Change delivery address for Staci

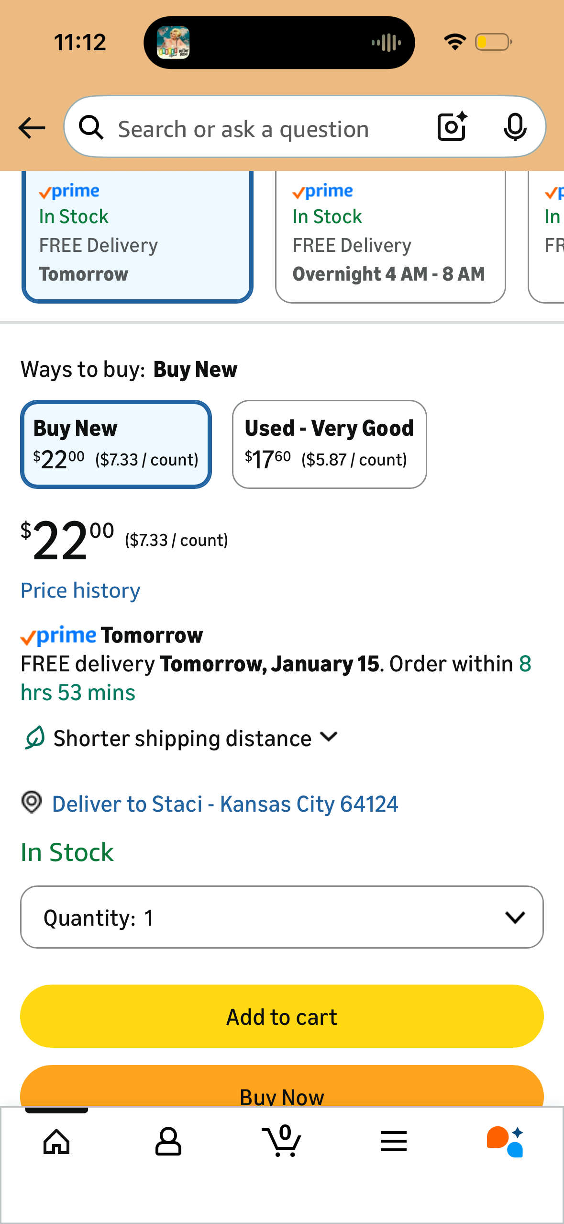click(x=225, y=804)
